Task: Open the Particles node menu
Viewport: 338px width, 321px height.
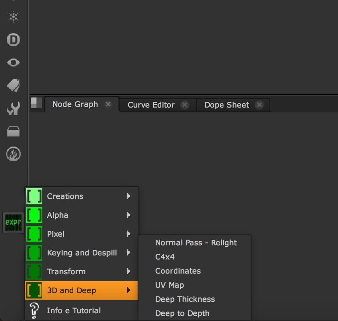Action: coord(13,17)
